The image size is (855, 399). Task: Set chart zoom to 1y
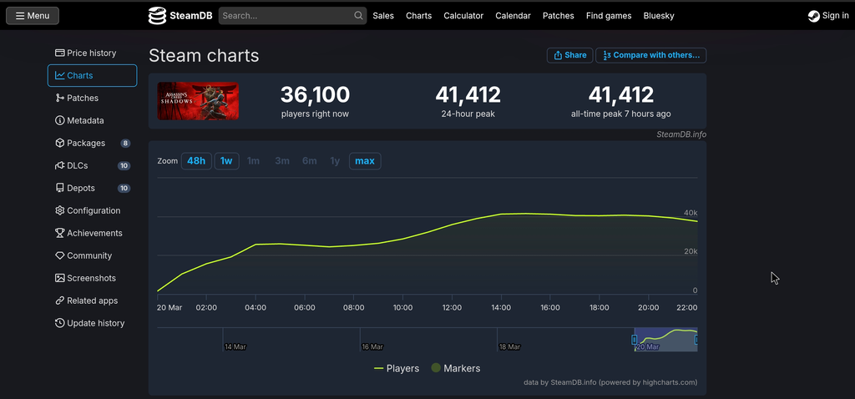point(335,161)
